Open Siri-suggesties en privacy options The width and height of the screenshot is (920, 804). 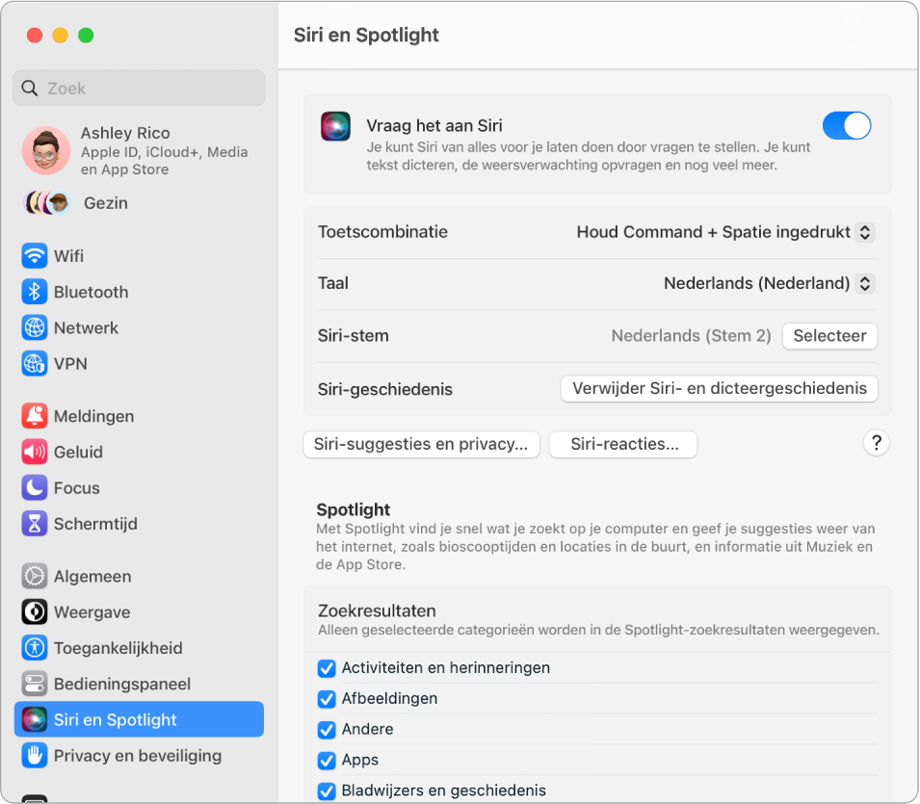pos(421,444)
